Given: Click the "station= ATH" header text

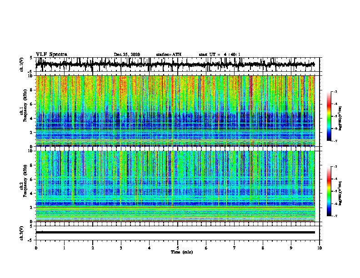Looking at the screenshot, I should (x=169, y=55).
